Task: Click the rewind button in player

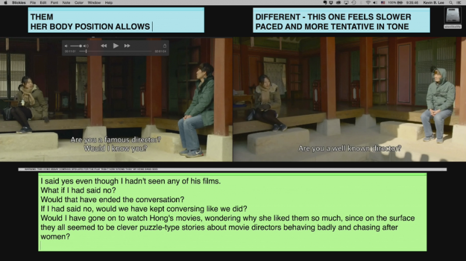Action: point(104,45)
